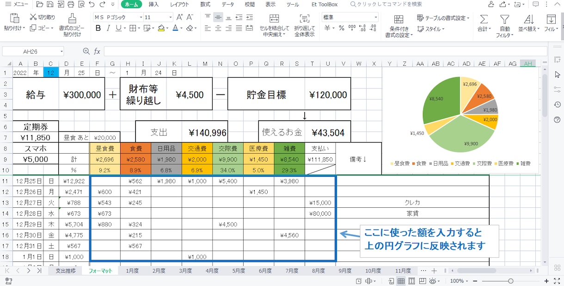564x286 pixels.
Task: Center text horizontally
Action: (x=218, y=28)
